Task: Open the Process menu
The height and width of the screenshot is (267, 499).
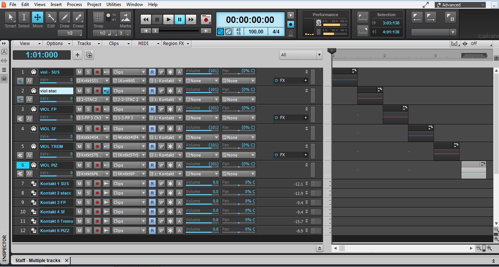Action: [74, 5]
